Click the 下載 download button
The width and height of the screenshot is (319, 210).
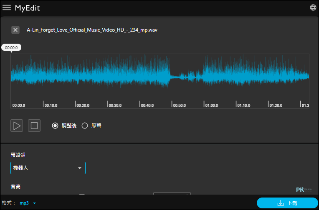tap(287, 203)
